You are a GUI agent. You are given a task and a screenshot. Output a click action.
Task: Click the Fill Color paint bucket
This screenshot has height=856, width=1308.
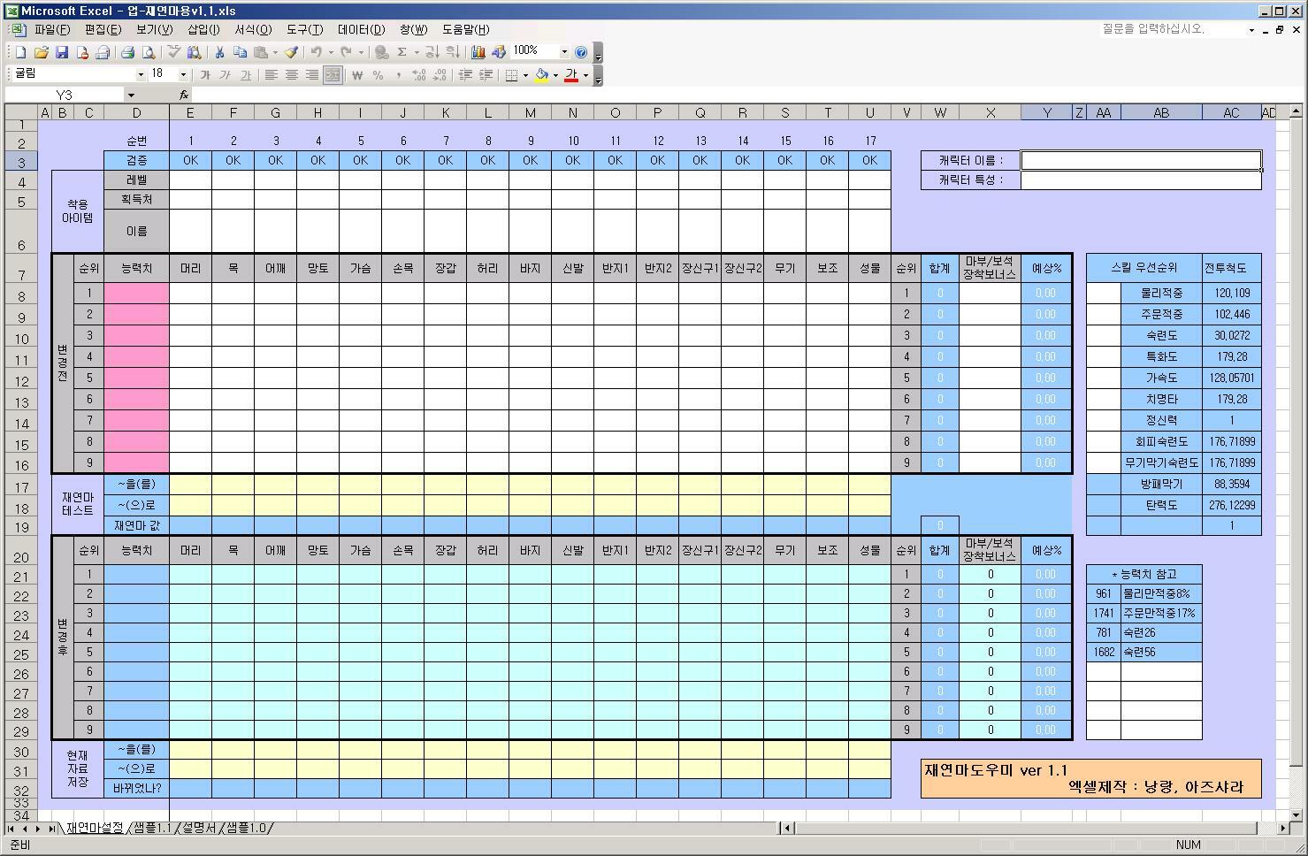tap(541, 75)
